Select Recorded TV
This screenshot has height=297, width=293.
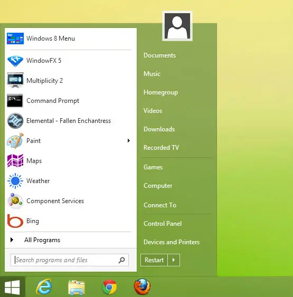(161, 148)
